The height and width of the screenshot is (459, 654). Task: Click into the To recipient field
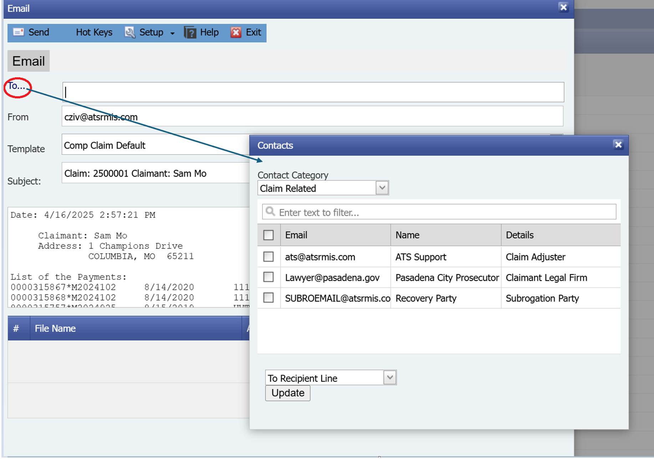click(x=313, y=92)
